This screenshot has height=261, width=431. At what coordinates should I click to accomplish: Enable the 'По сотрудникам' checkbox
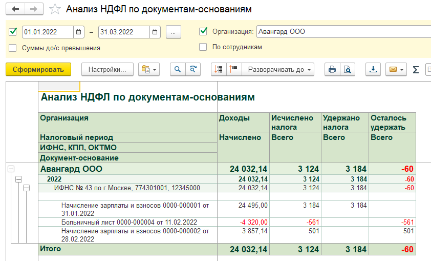(203, 47)
